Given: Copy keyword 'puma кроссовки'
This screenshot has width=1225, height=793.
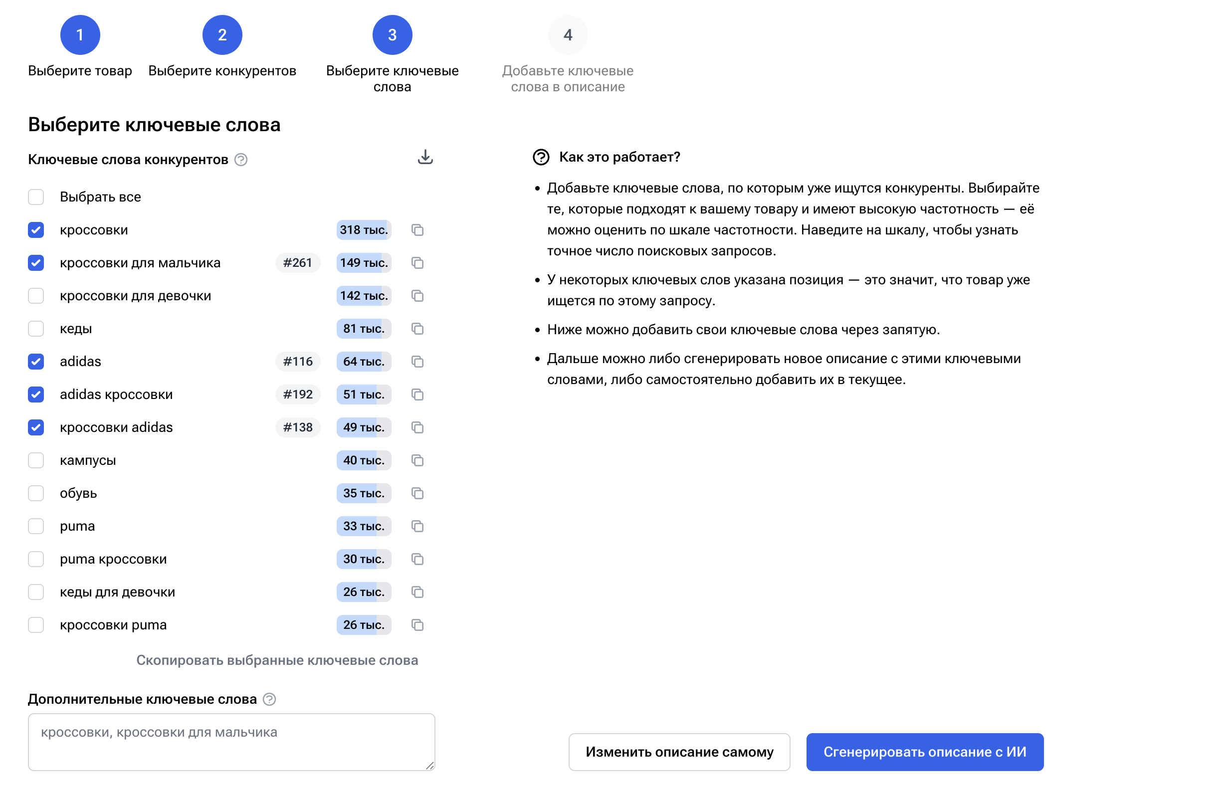Looking at the screenshot, I should (417, 560).
